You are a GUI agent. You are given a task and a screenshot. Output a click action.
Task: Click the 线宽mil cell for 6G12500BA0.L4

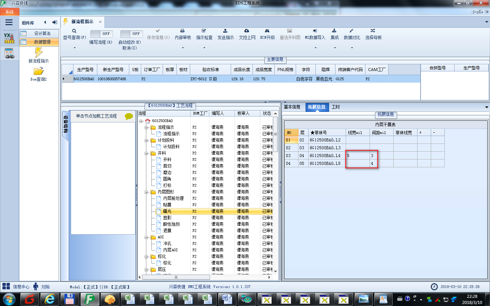(358, 156)
